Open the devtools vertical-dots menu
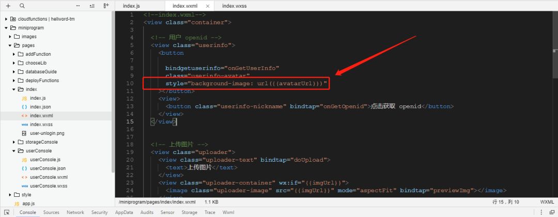 [541, 212]
